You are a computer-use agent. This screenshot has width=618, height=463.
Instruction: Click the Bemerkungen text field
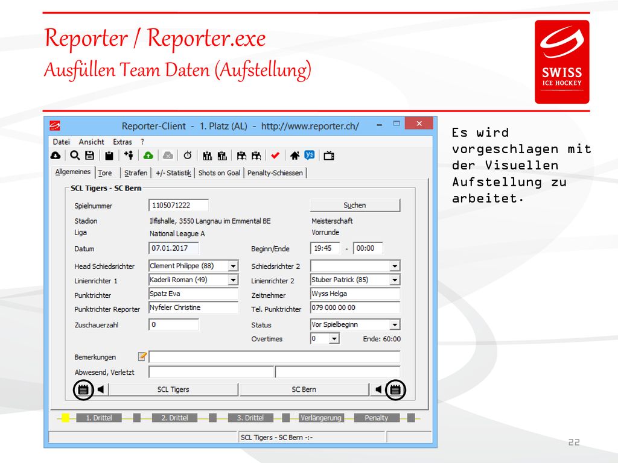coord(275,357)
